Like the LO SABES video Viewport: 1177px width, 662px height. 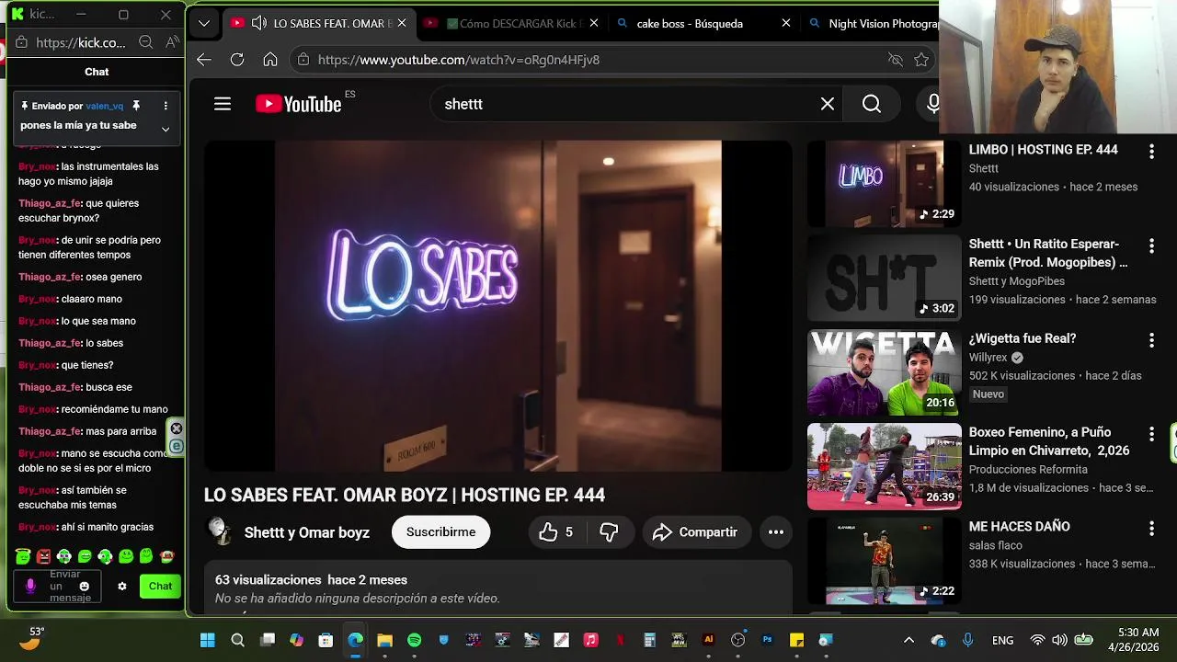556,532
